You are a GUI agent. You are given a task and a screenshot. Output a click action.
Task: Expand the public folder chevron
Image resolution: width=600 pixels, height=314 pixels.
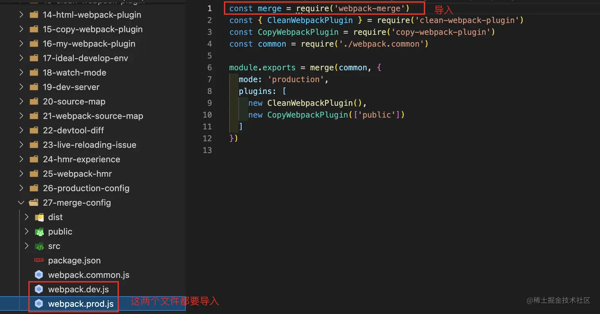tap(27, 232)
